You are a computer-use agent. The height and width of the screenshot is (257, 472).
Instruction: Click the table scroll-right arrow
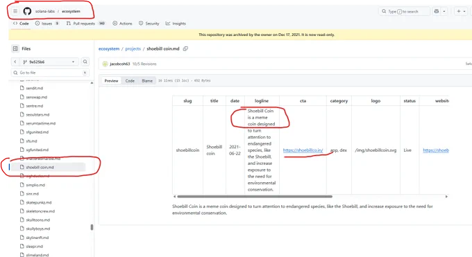point(446,197)
